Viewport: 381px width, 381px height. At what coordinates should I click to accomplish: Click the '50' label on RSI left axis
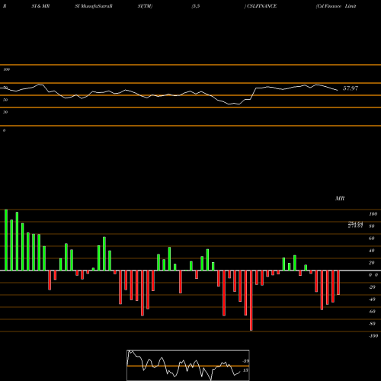(5, 100)
